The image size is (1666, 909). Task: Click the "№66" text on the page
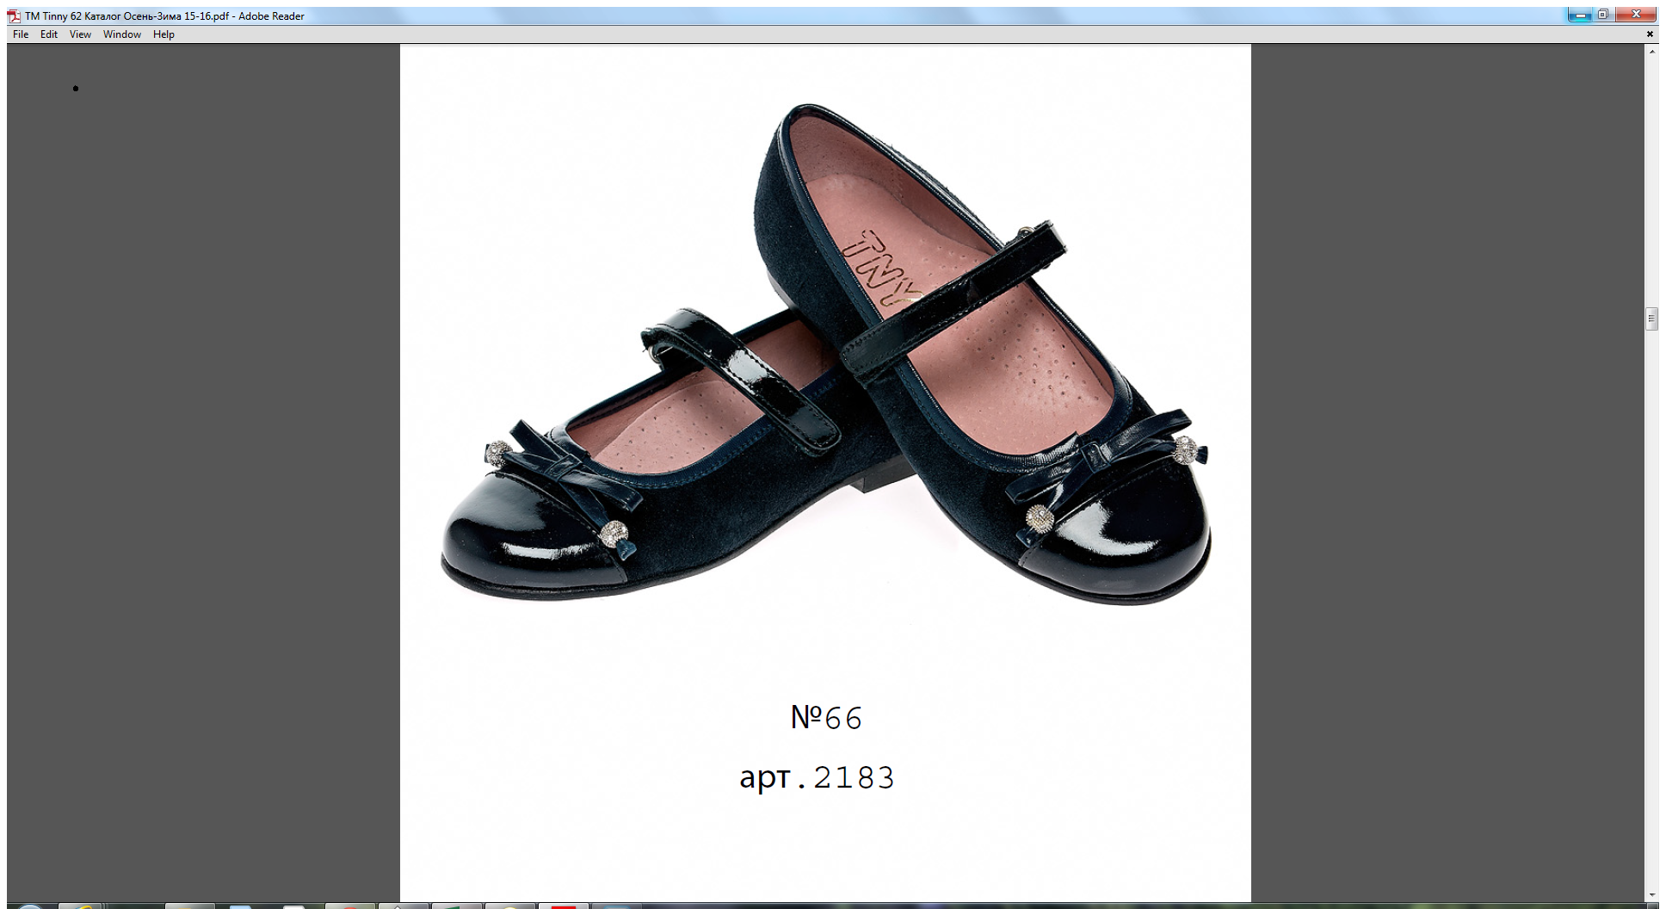[826, 718]
